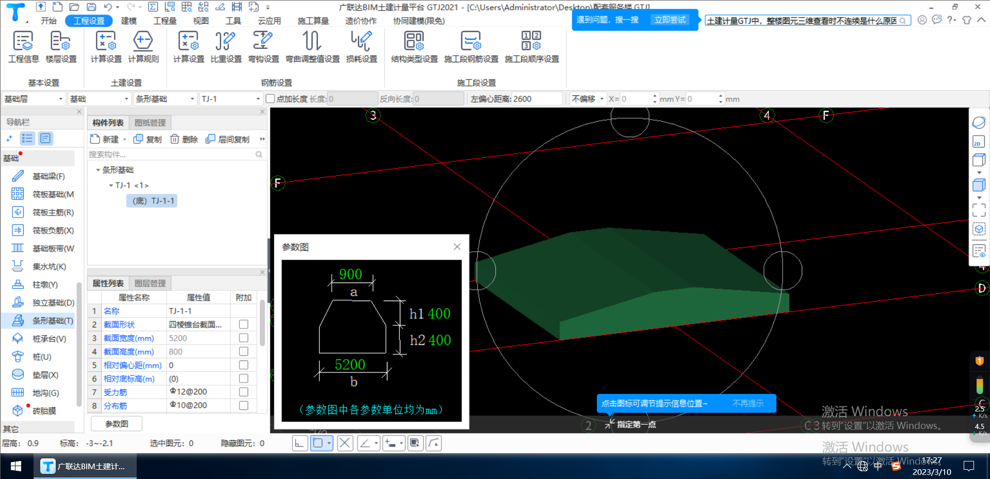Open 图纸管理 tab in component panel
The height and width of the screenshot is (479, 990).
(x=150, y=123)
